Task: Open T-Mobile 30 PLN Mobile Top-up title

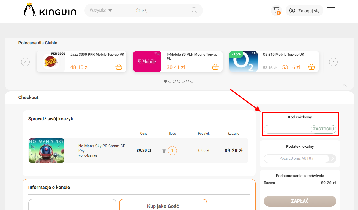Action: (192, 56)
